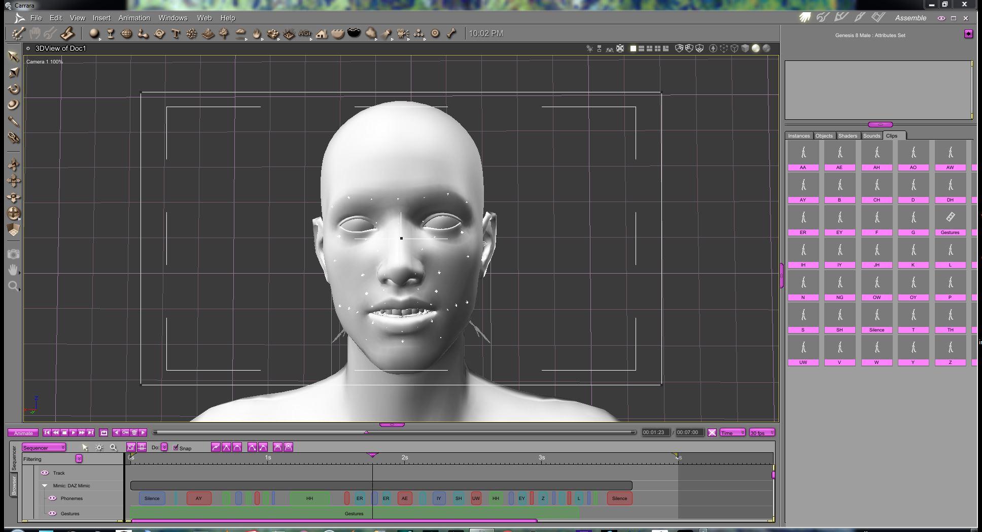Select the Fire primitive icon

[257, 34]
